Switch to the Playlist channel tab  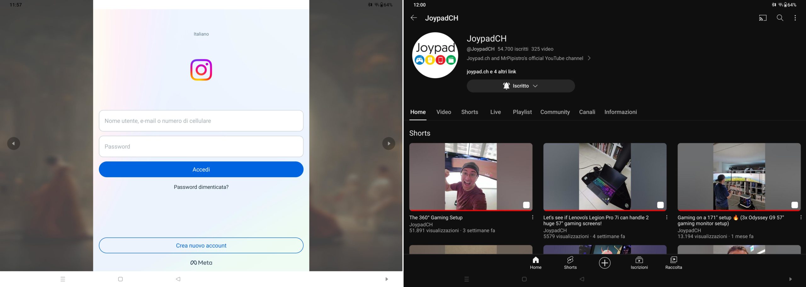point(522,112)
